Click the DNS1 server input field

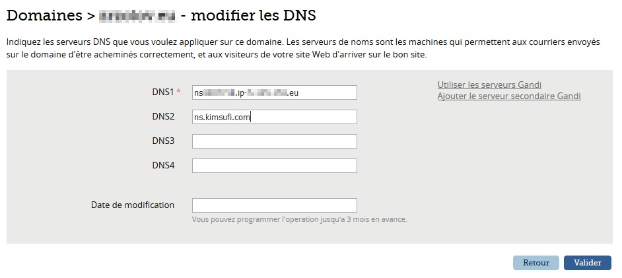[x=274, y=92]
